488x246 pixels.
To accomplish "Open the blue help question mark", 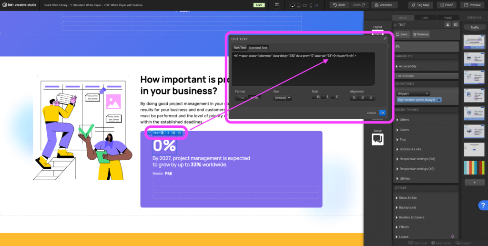I will (482, 205).
